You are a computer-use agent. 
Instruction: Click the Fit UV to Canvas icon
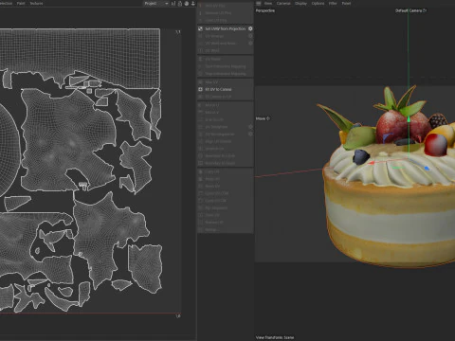coord(200,89)
